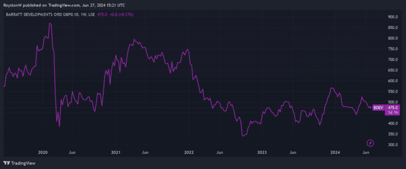Click the TradingView logo icon
The width and height of the screenshot is (406, 169).
coord(6,163)
